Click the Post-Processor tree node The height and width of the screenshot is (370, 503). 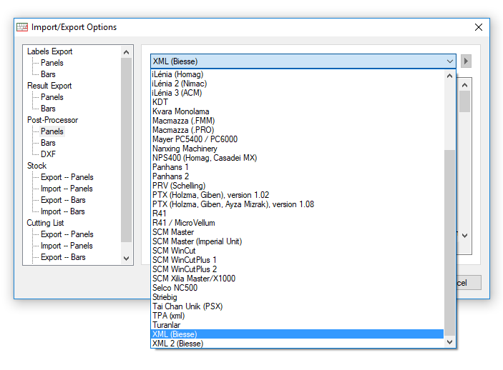click(53, 120)
